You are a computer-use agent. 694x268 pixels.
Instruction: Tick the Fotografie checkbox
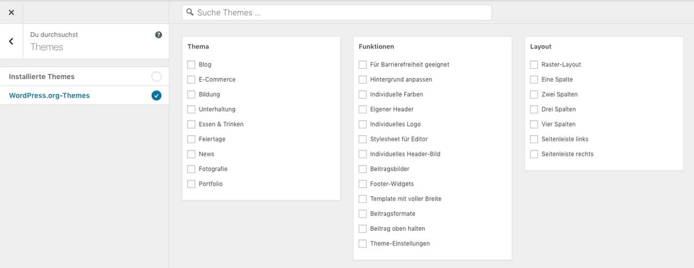[191, 169]
